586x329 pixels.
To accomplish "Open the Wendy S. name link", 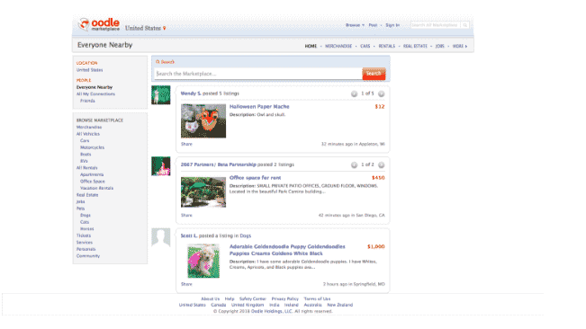I will pyautogui.click(x=191, y=93).
